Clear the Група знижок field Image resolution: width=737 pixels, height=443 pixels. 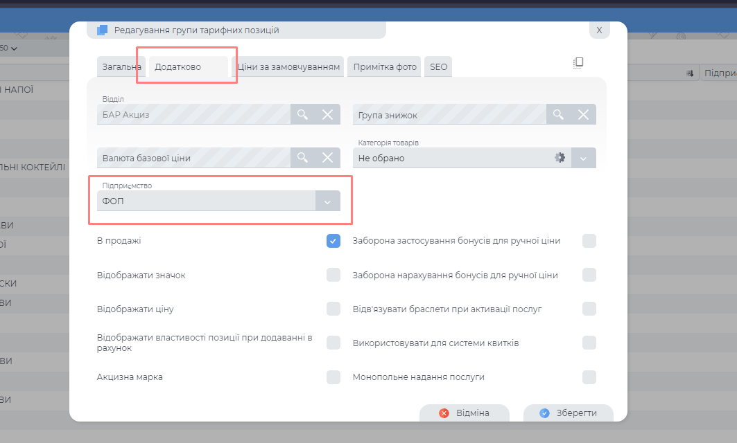tap(584, 114)
